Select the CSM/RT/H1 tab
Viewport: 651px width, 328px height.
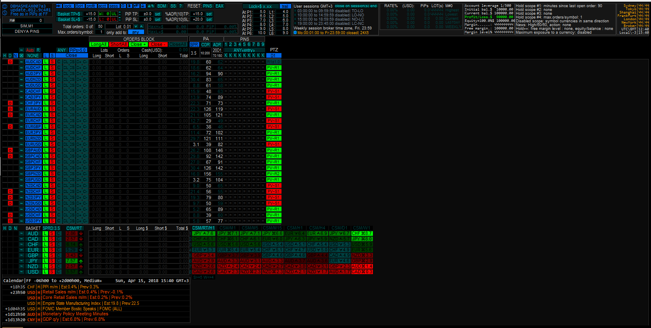[204, 228]
